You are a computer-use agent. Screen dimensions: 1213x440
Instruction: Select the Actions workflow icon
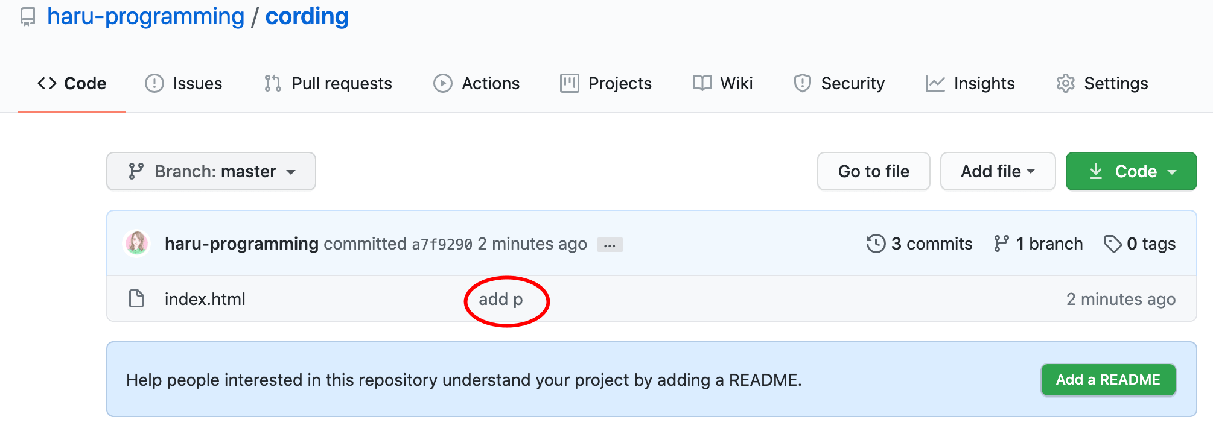(442, 83)
